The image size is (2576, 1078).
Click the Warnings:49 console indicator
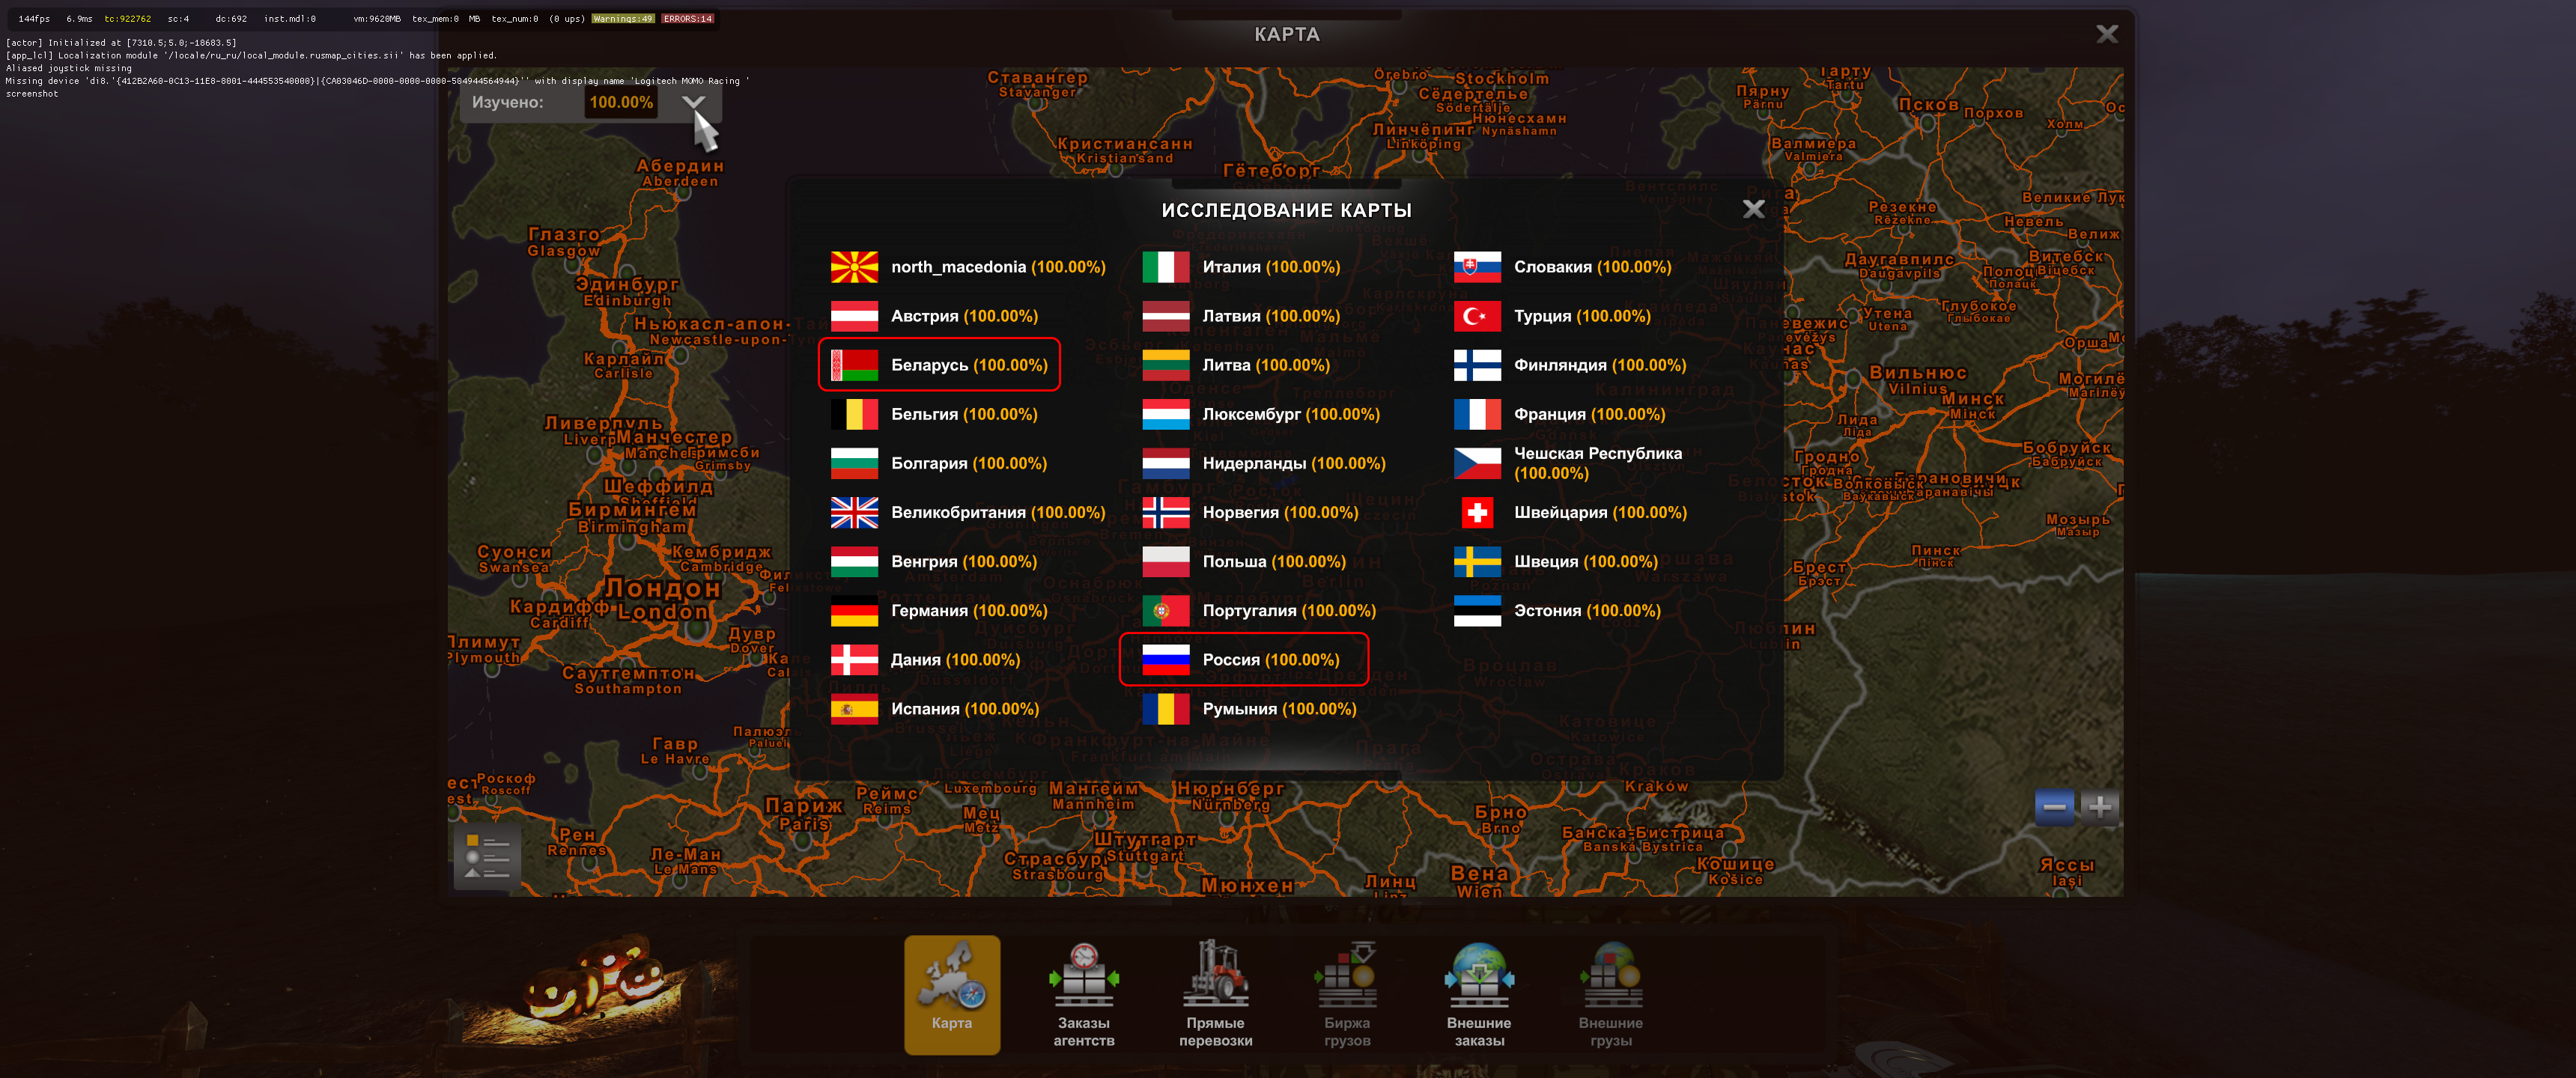point(622,18)
